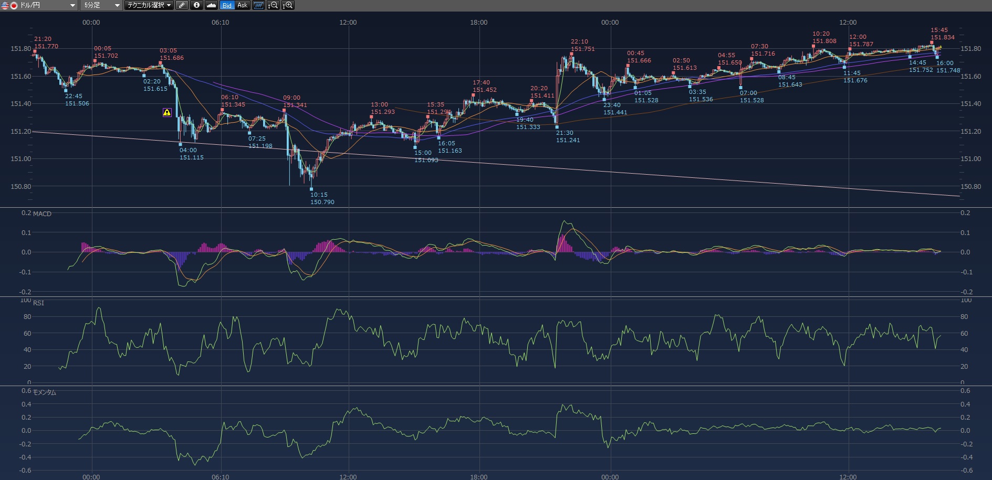
Task: Click the info icon in toolbar
Action: point(196,5)
